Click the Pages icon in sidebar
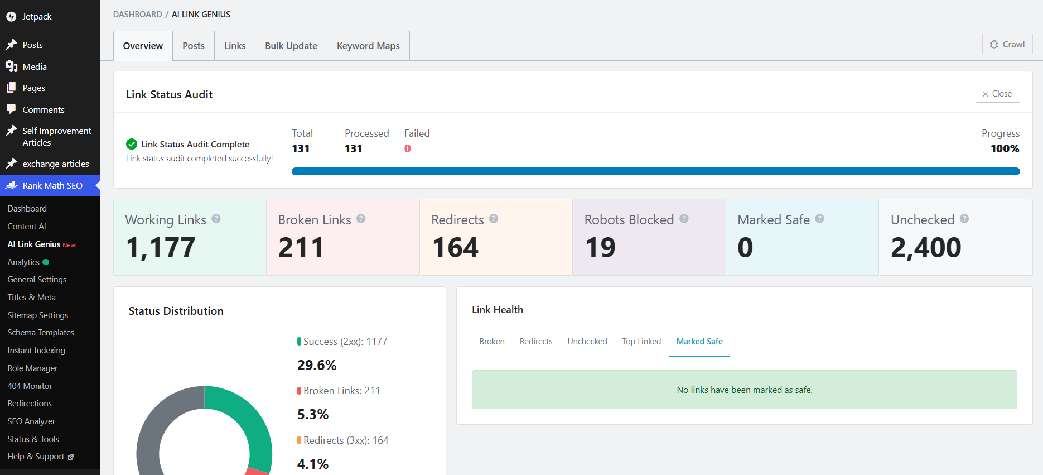 point(11,88)
